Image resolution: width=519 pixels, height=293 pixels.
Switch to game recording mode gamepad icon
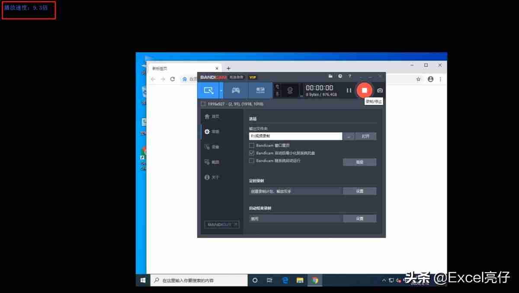pos(236,90)
